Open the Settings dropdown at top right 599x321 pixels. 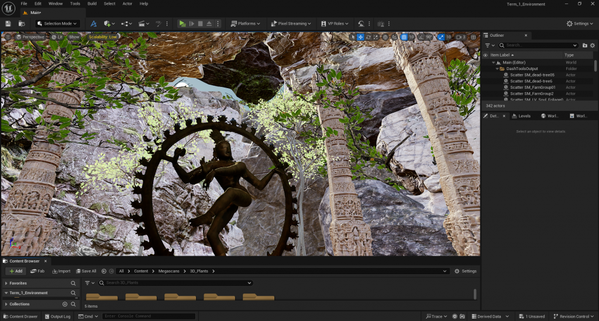(580, 23)
